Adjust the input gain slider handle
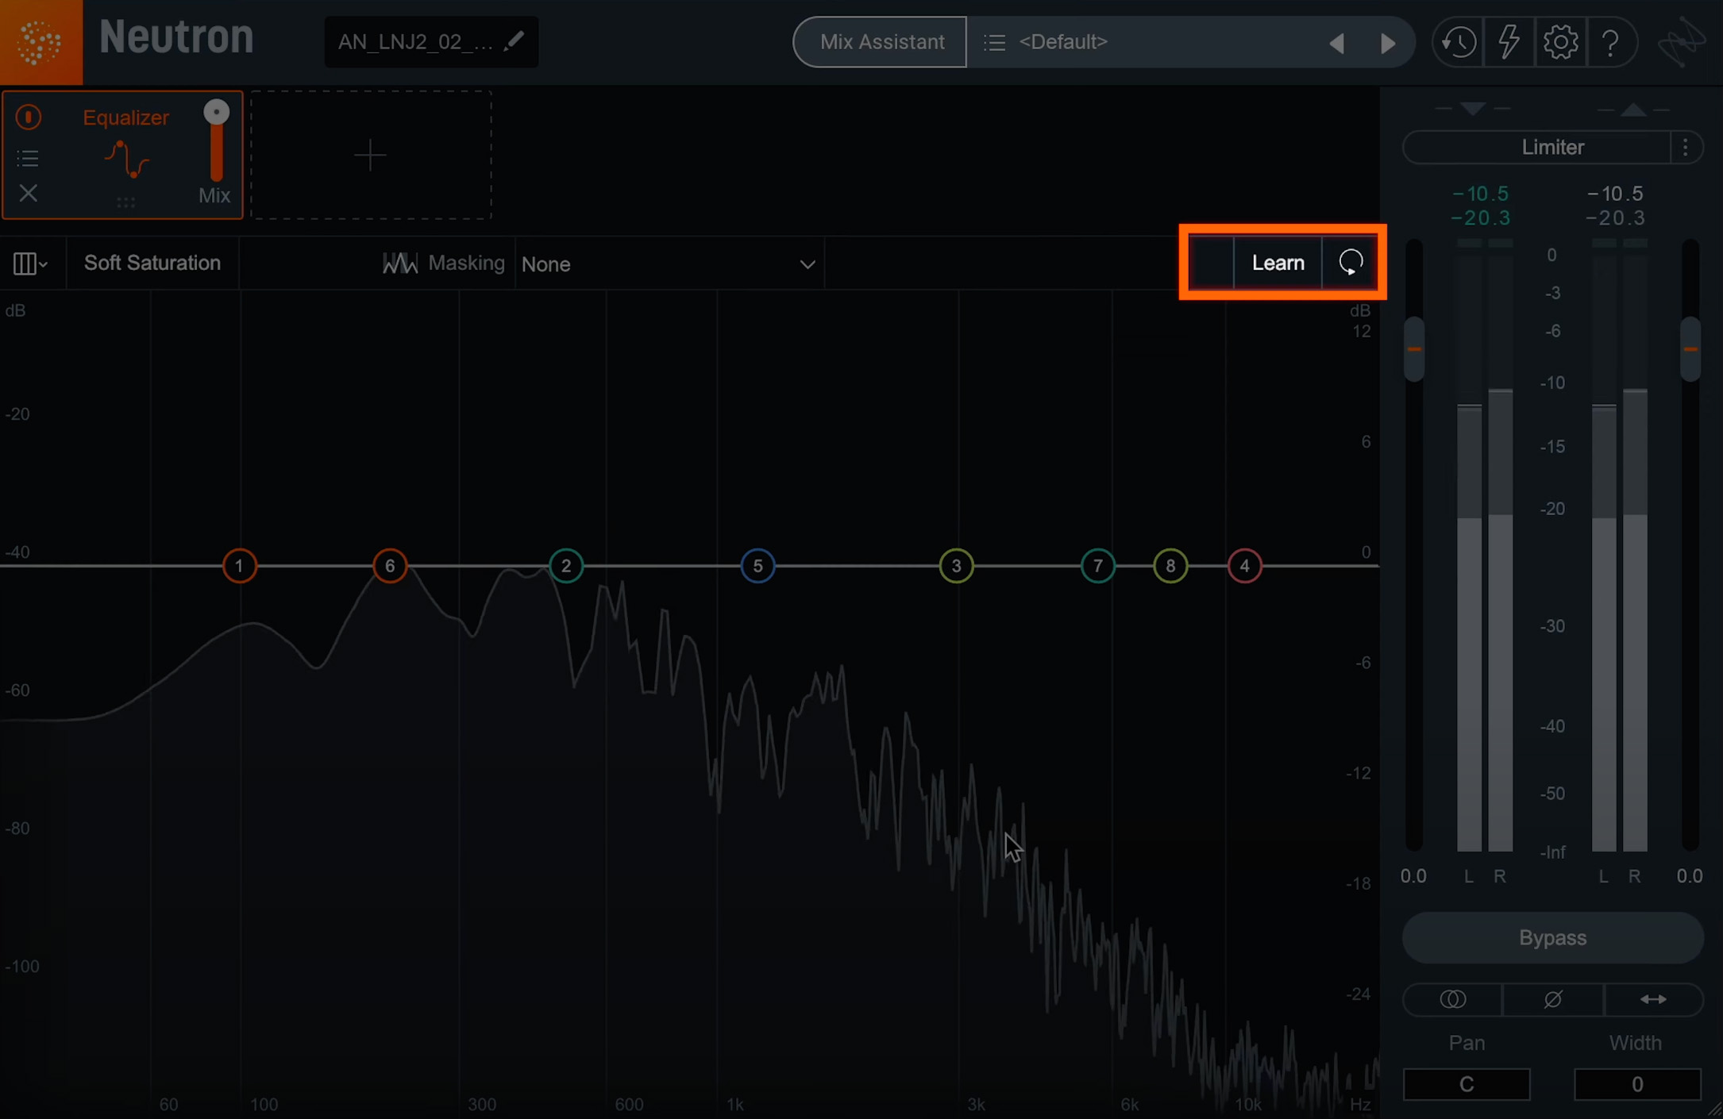This screenshot has height=1119, width=1723. 1413,349
